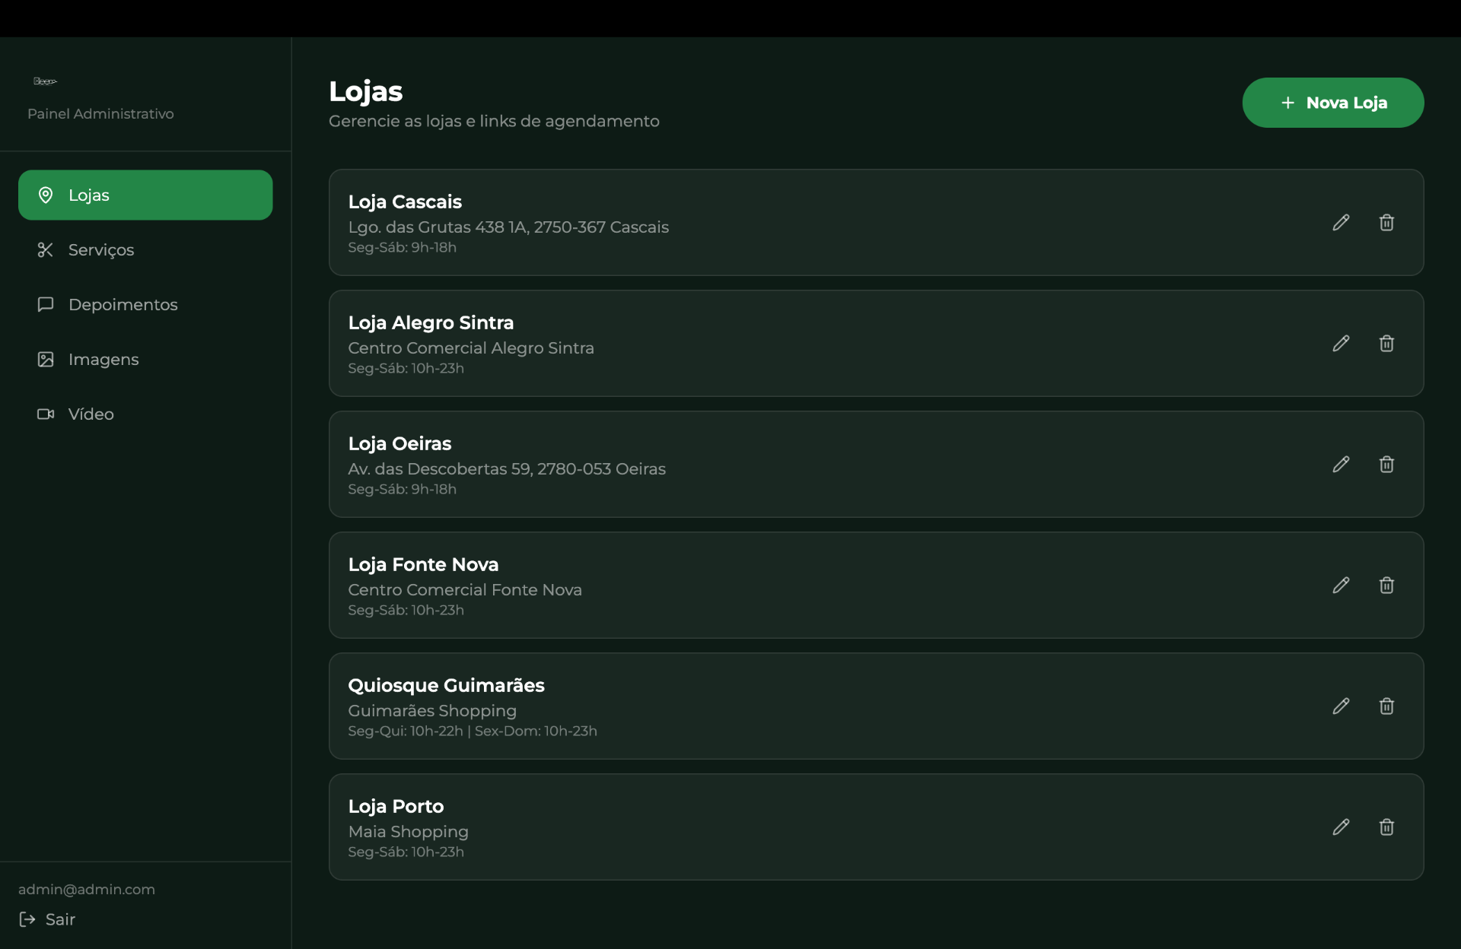
Task: Delete Loja Porto using trash icon
Action: pyautogui.click(x=1386, y=827)
